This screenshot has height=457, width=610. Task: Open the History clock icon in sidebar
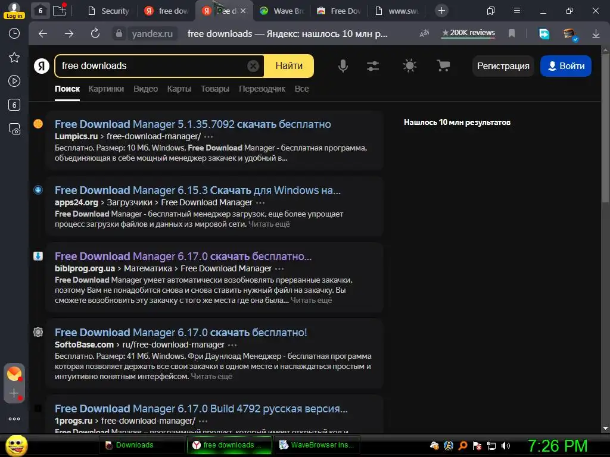point(14,33)
